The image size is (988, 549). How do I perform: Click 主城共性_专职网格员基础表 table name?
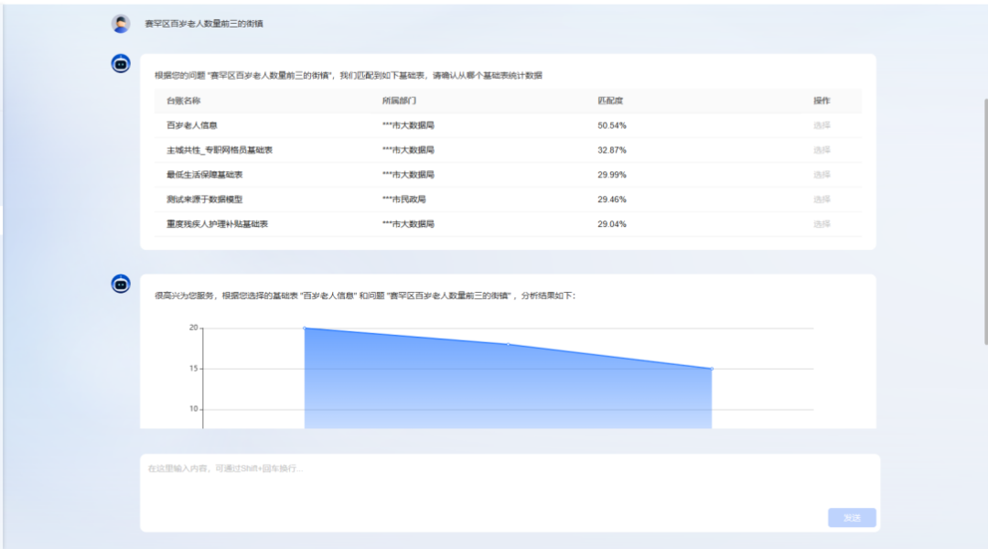click(x=220, y=150)
